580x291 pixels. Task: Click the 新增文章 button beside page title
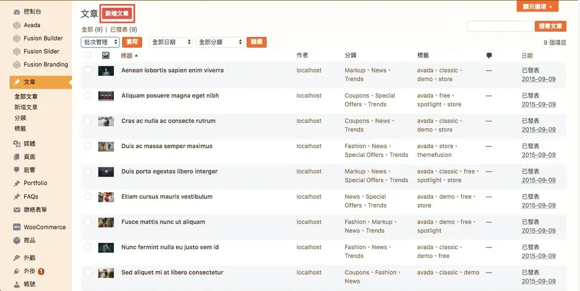[x=117, y=14]
